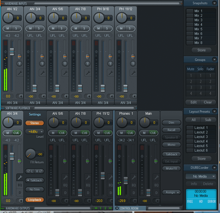Open the No Media dropdown
Screen dimensions: 220x213
pos(201,176)
